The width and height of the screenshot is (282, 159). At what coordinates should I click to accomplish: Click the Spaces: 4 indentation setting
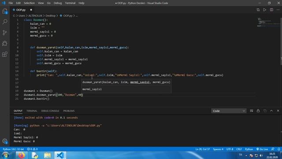pos(218,149)
